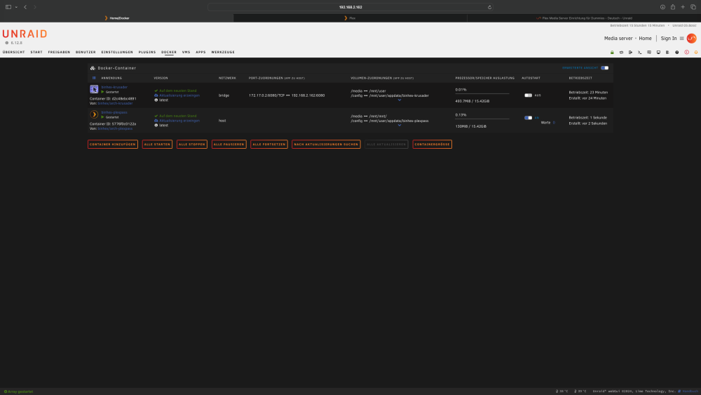Disable autostart for binhex-plexpass

tap(528, 118)
